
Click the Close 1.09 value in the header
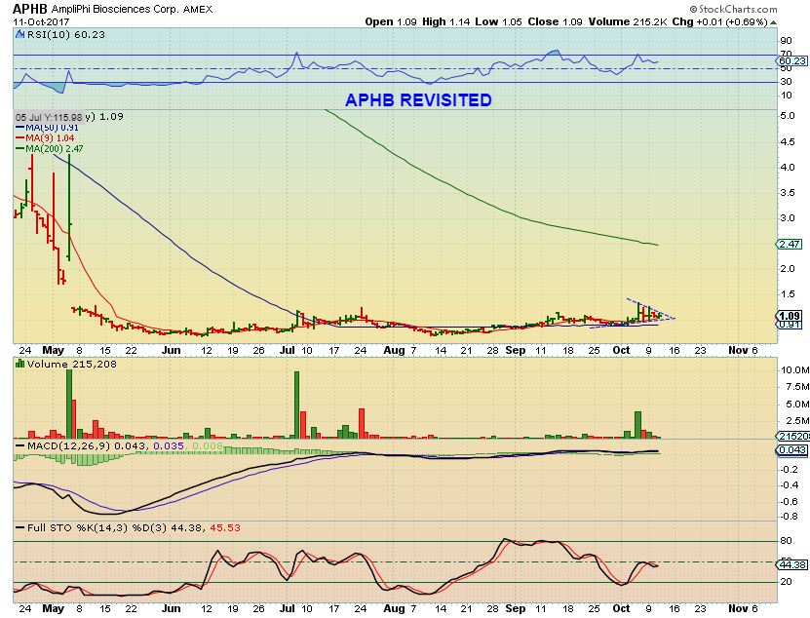[x=555, y=21]
